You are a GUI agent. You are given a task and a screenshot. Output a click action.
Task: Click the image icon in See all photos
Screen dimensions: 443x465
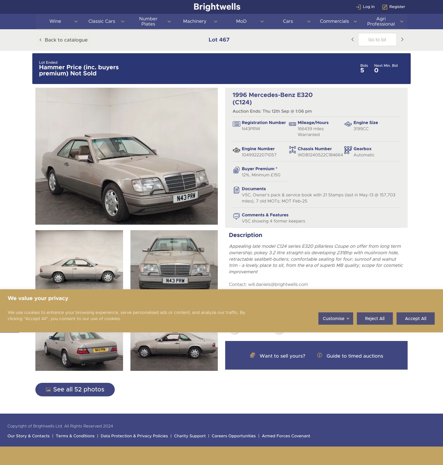click(48, 390)
